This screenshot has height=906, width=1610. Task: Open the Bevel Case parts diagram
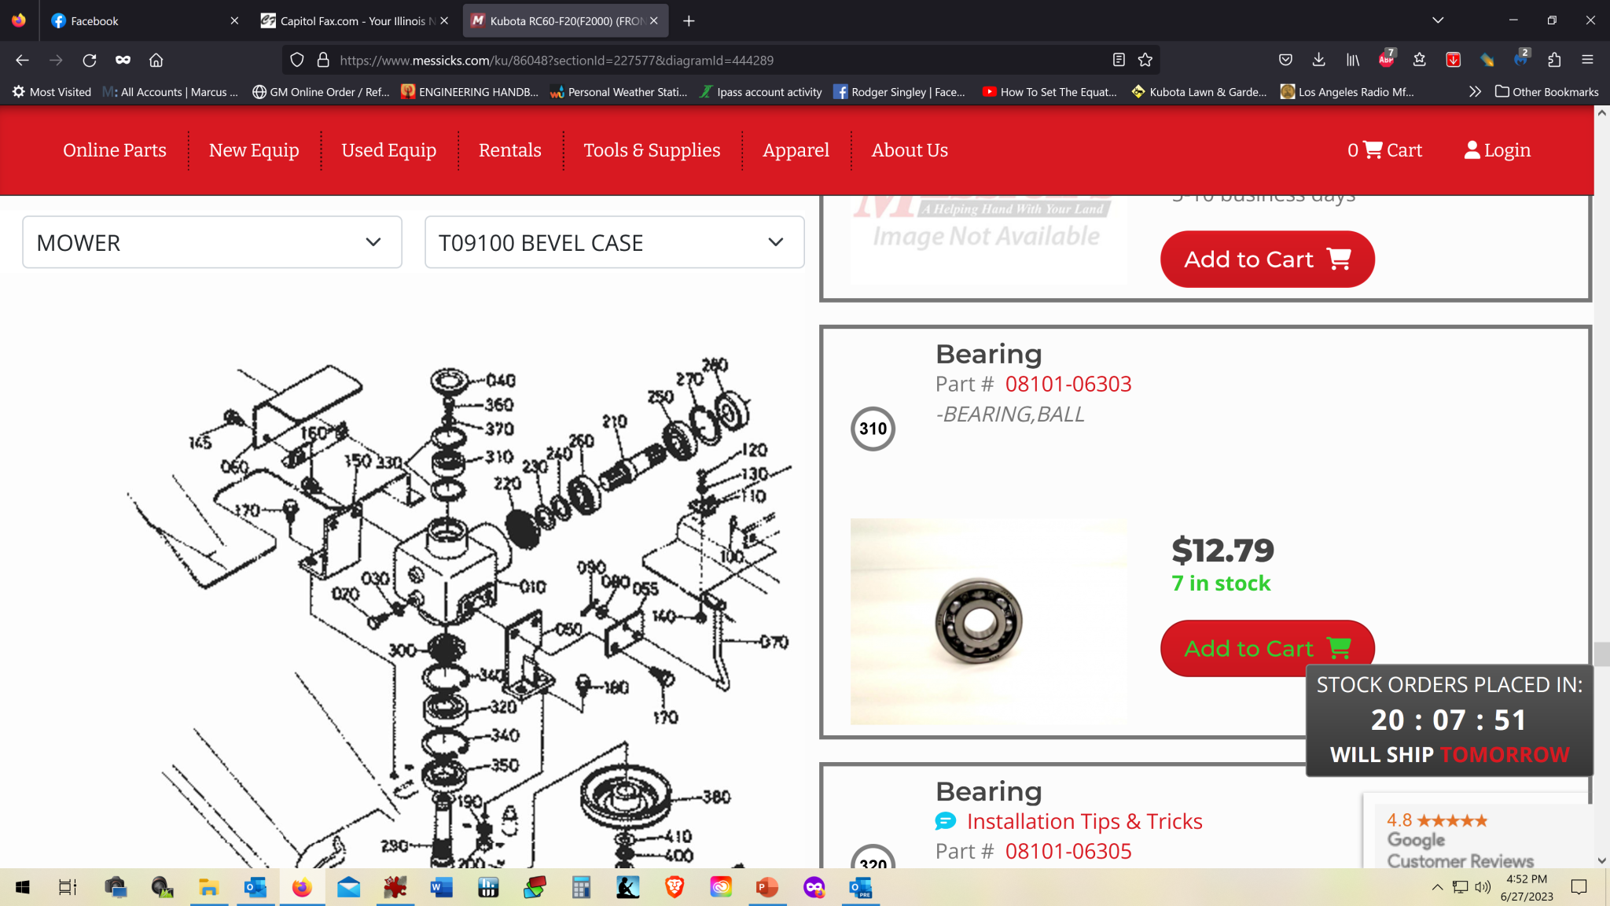tap(460, 613)
